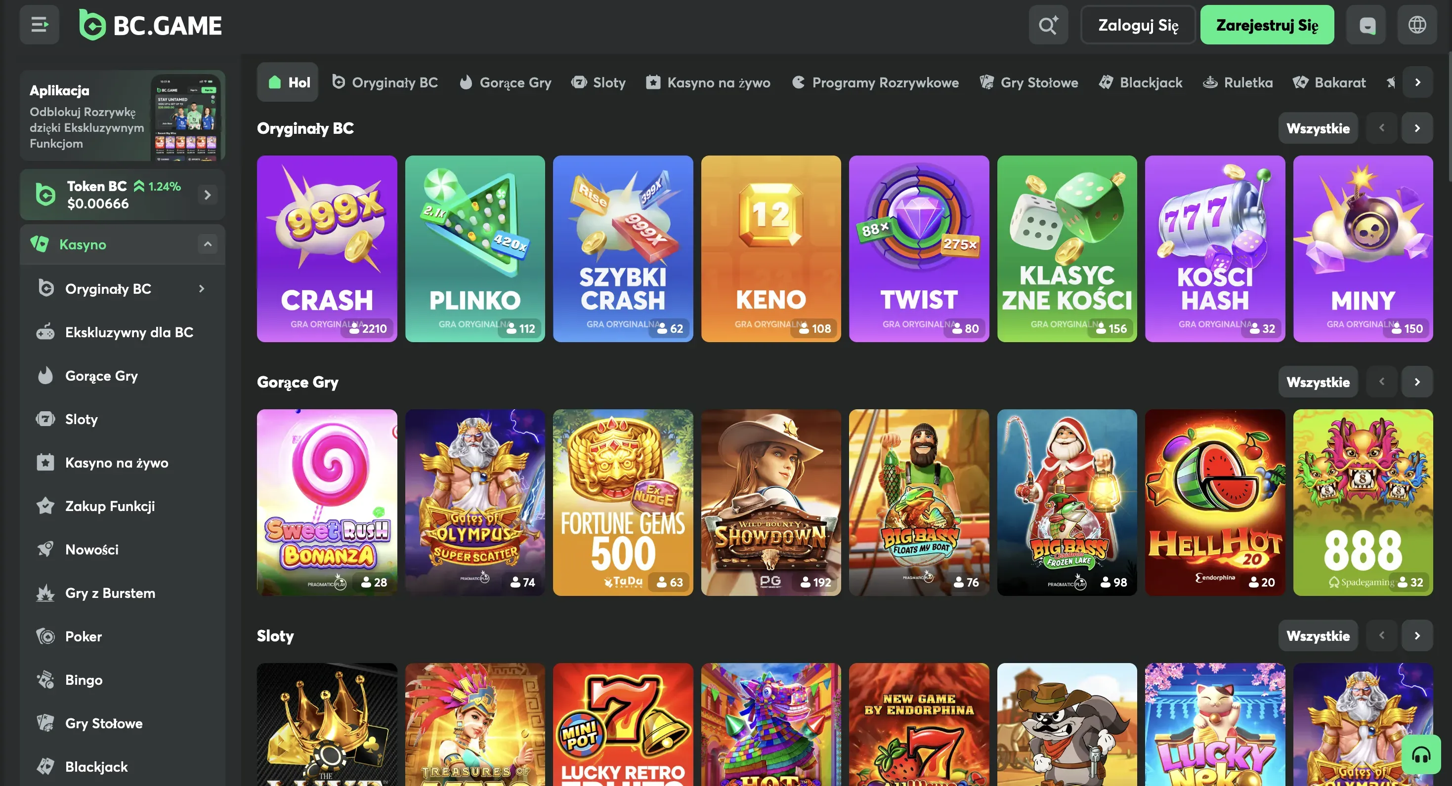The height and width of the screenshot is (786, 1452).
Task: Open the Twist game thumbnail
Action: point(919,248)
